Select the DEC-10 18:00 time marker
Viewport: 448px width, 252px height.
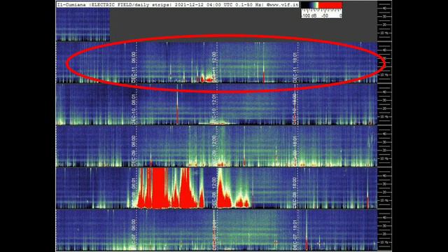(x=295, y=109)
